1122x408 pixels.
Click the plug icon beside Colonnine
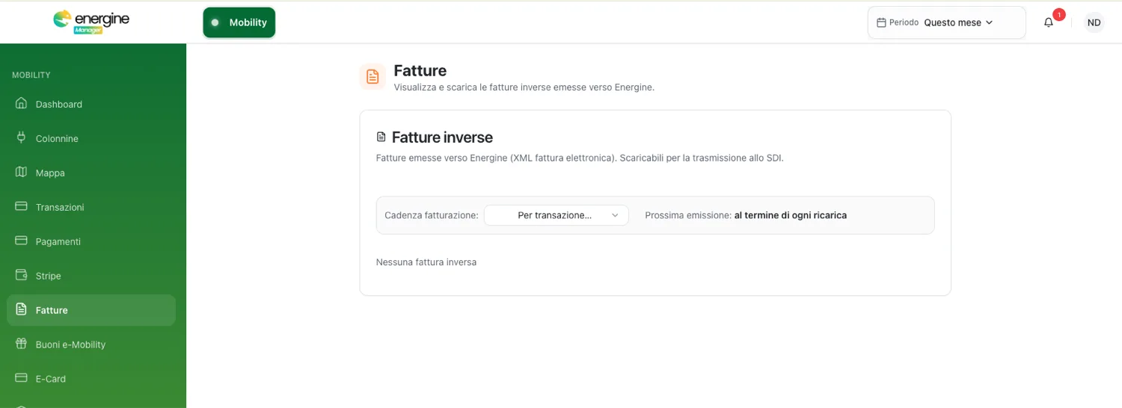[x=21, y=137]
